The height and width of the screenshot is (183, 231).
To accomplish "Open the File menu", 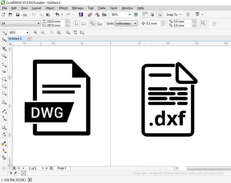I will coord(5,8).
